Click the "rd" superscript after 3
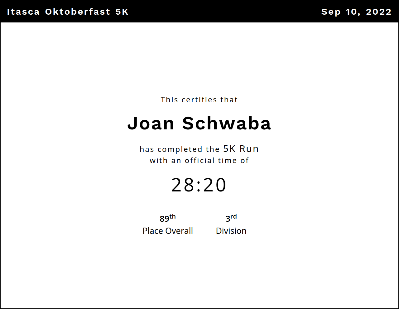399x309 pixels. point(233,216)
